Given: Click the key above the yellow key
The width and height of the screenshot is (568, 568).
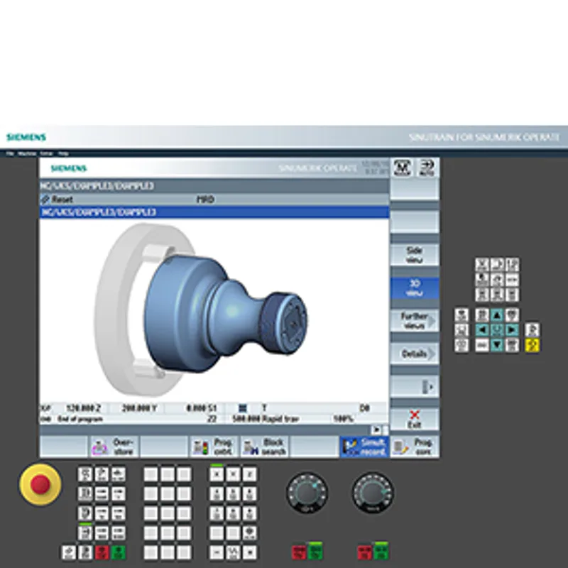Looking at the screenshot, I should click(532, 330).
